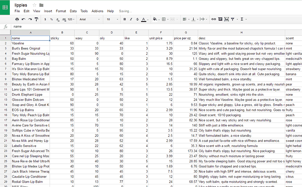Image resolution: width=302 pixels, height=187 pixels.
Task: Select the cell Burt's Bees Original
Action: [x=31, y=49]
